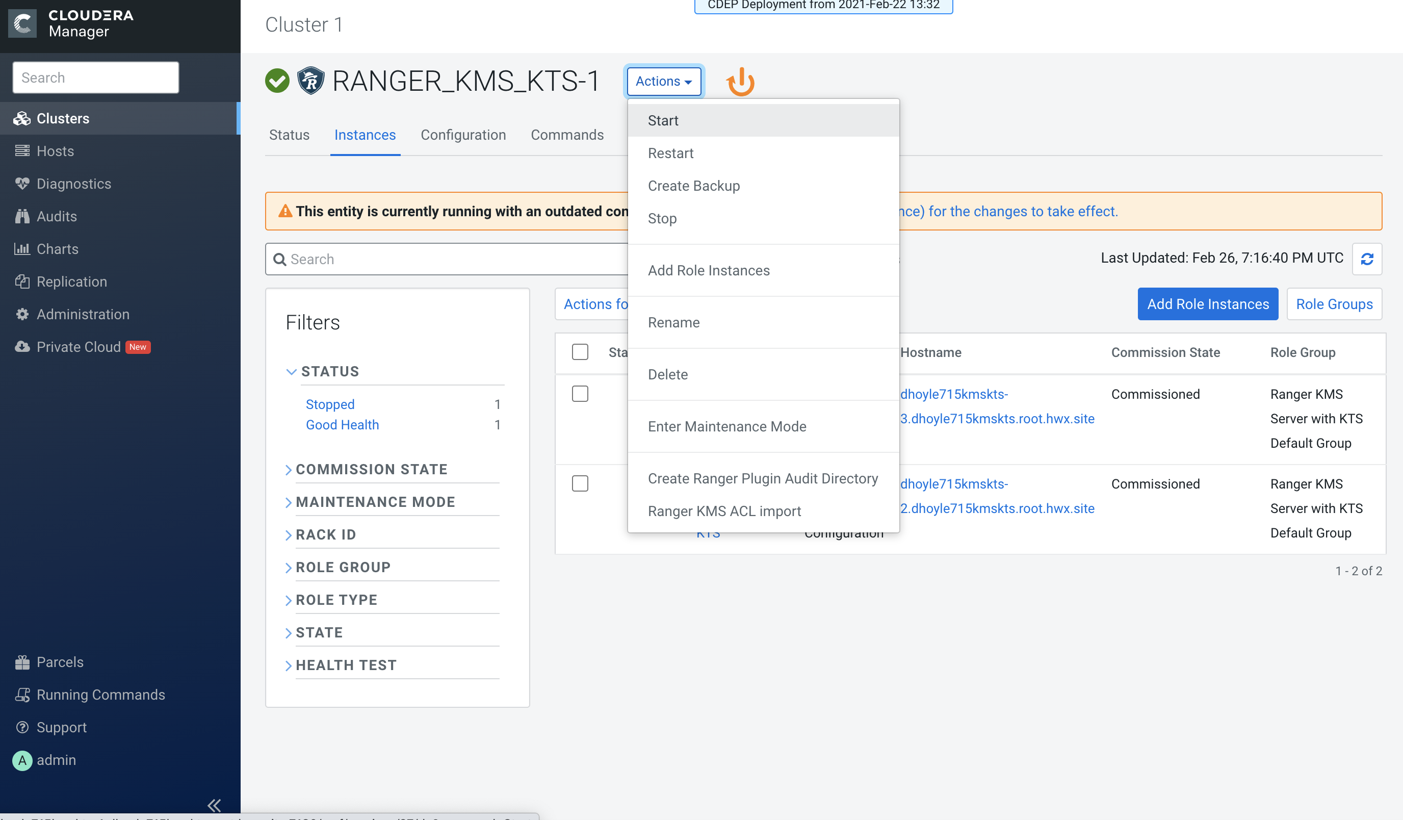The height and width of the screenshot is (820, 1403).
Task: Click the refresh icon next to Last Updated
Action: (x=1367, y=259)
